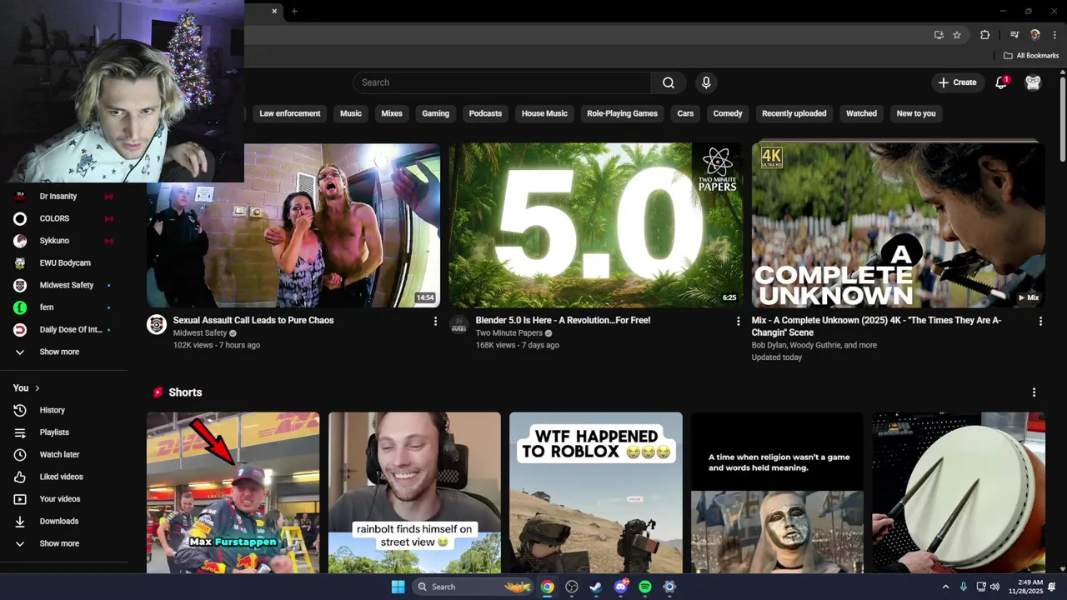1067x600 pixels.
Task: Select the Music filter chip
Action: point(351,113)
